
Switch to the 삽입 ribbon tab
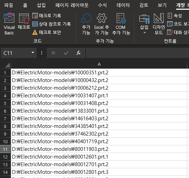(x=41, y=5)
